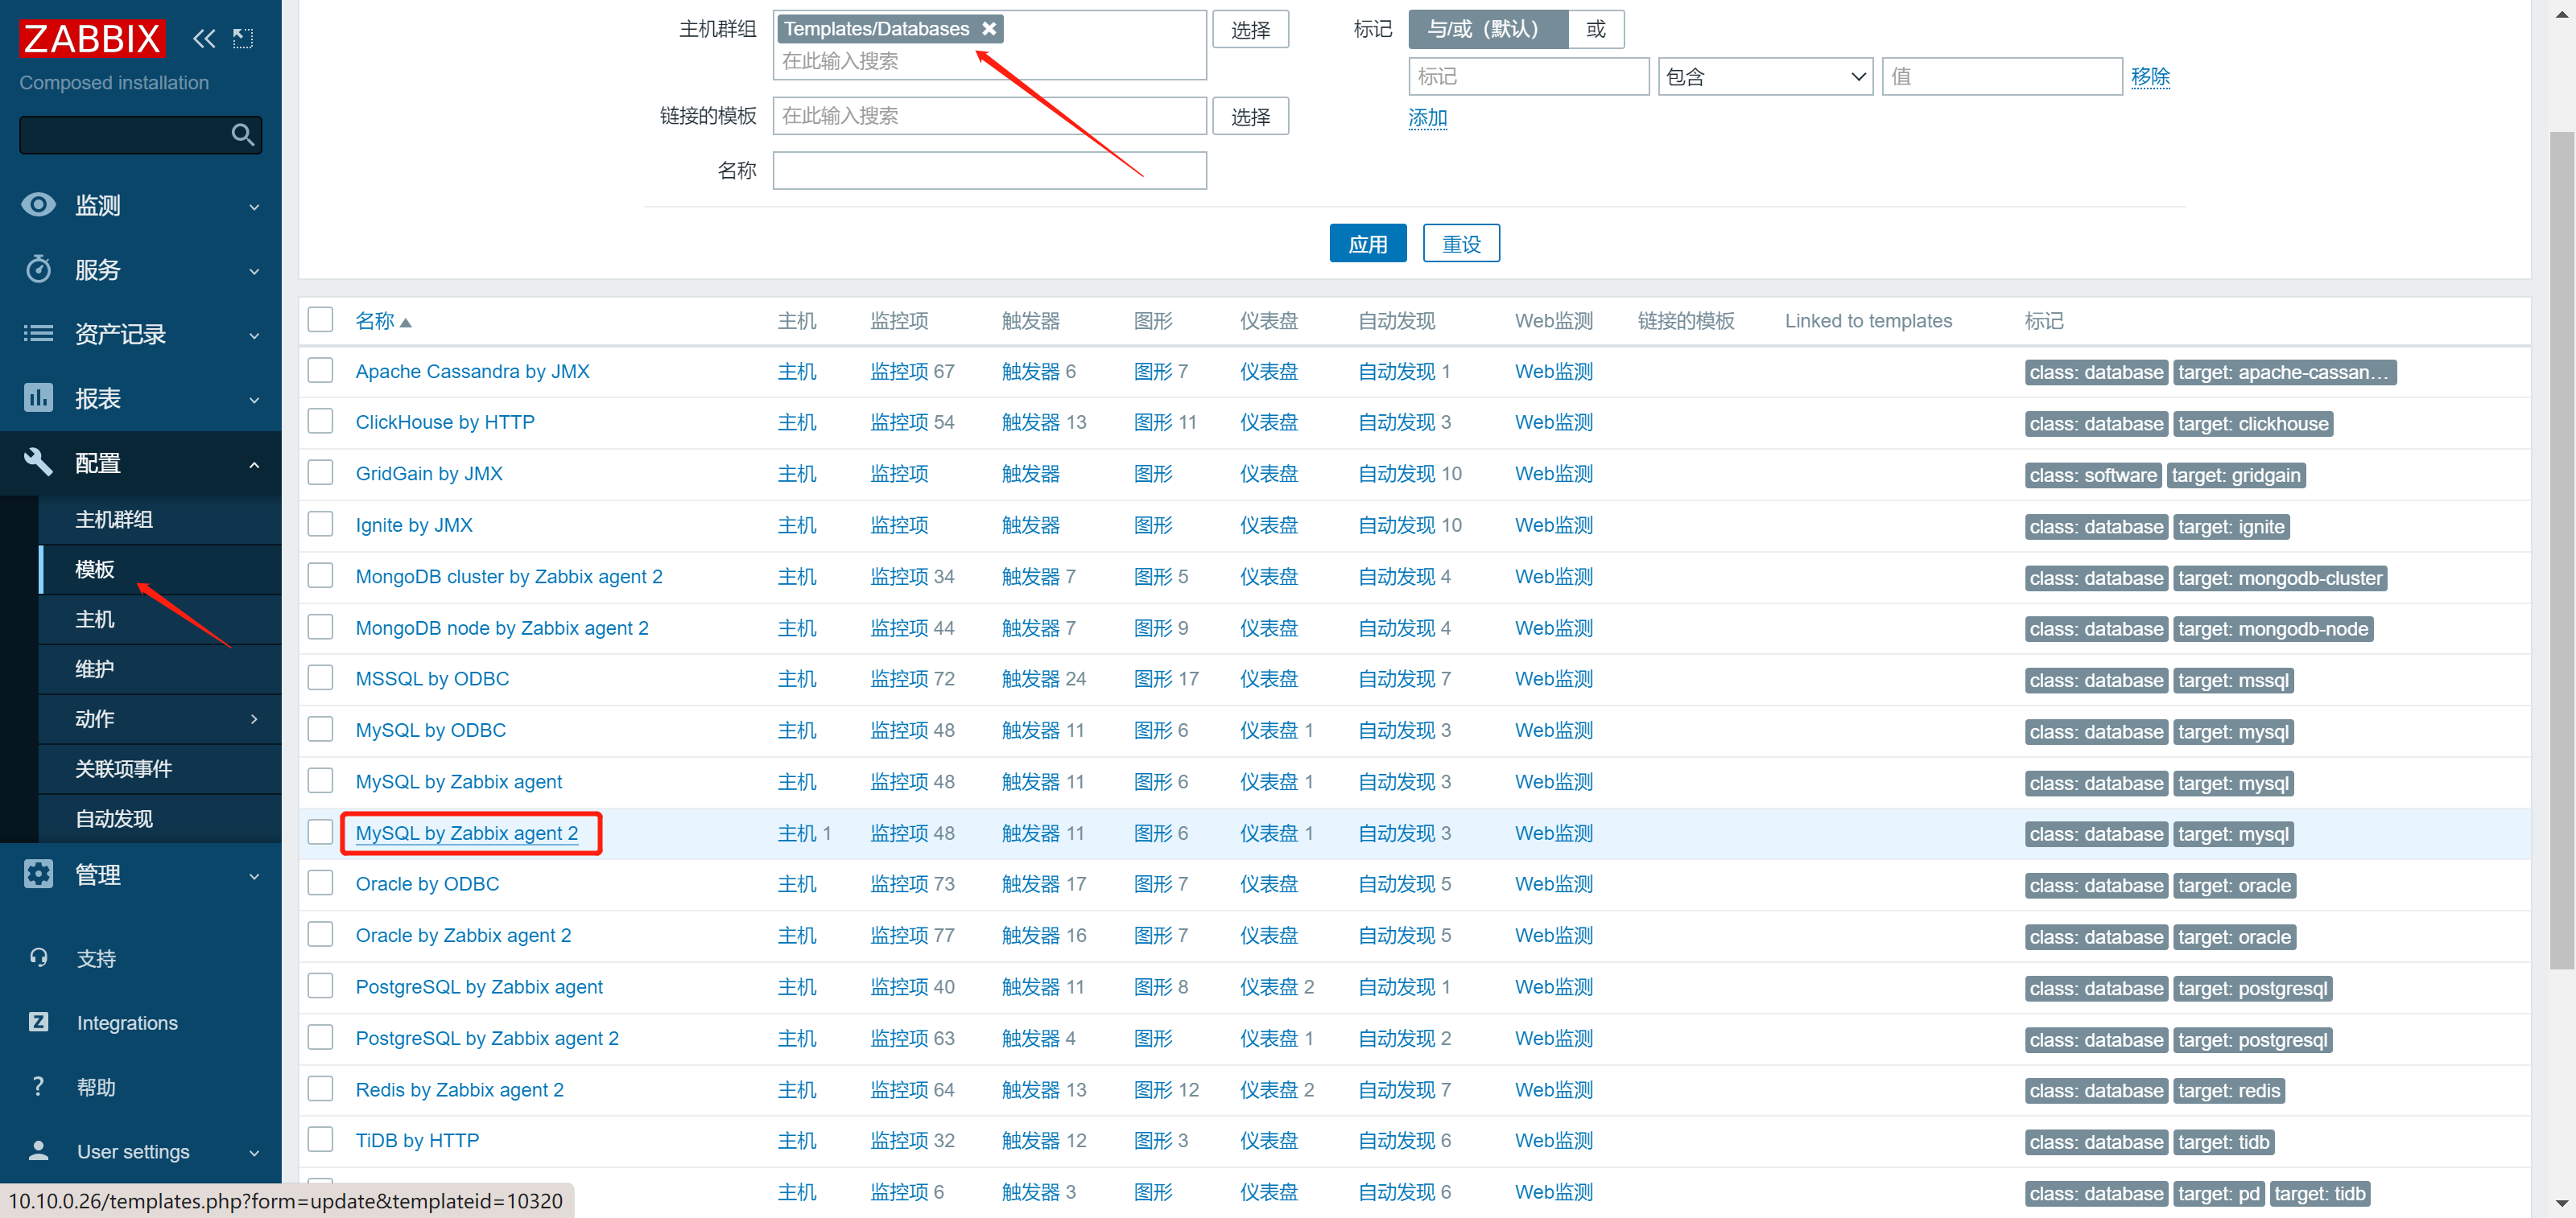Check the TiDB by HTTP row checkbox

[320, 1139]
